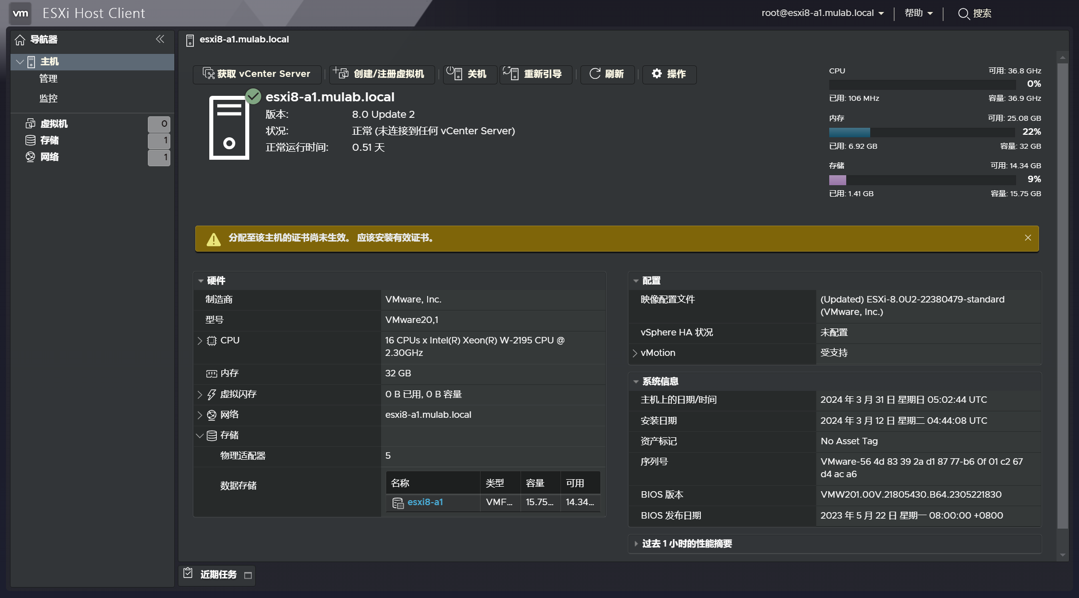Maximize the Recent Tasks panel

(248, 576)
